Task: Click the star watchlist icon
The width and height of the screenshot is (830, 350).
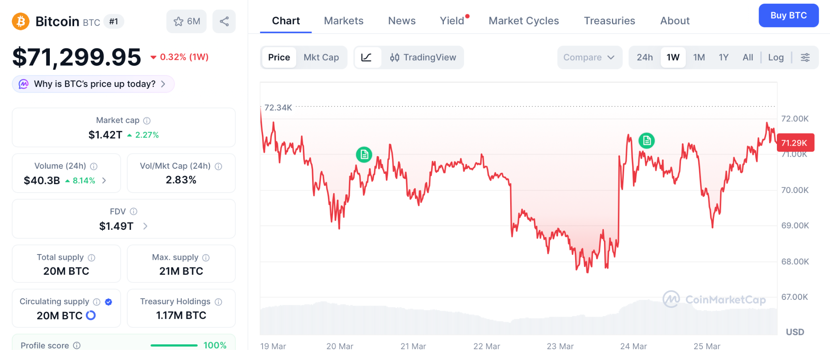Action: tap(178, 21)
